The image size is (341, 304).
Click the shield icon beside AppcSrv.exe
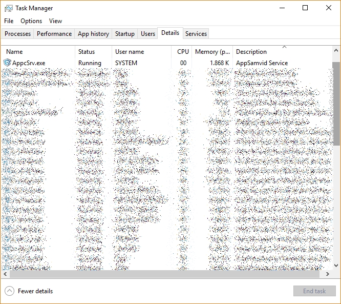[x=7, y=63]
